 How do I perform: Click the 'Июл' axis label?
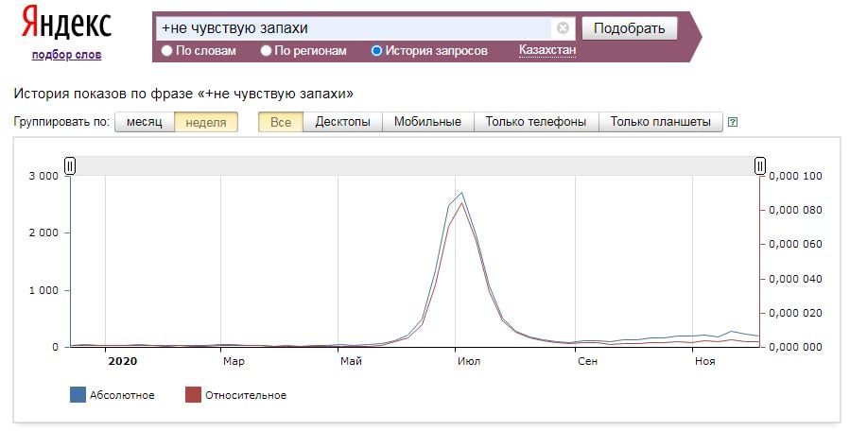(468, 361)
